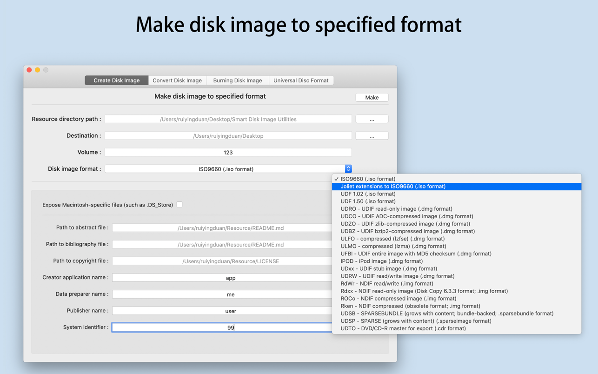Enable Expose Macintosh-specific files checkbox
Screen dimensions: 598x374
[x=179, y=205]
